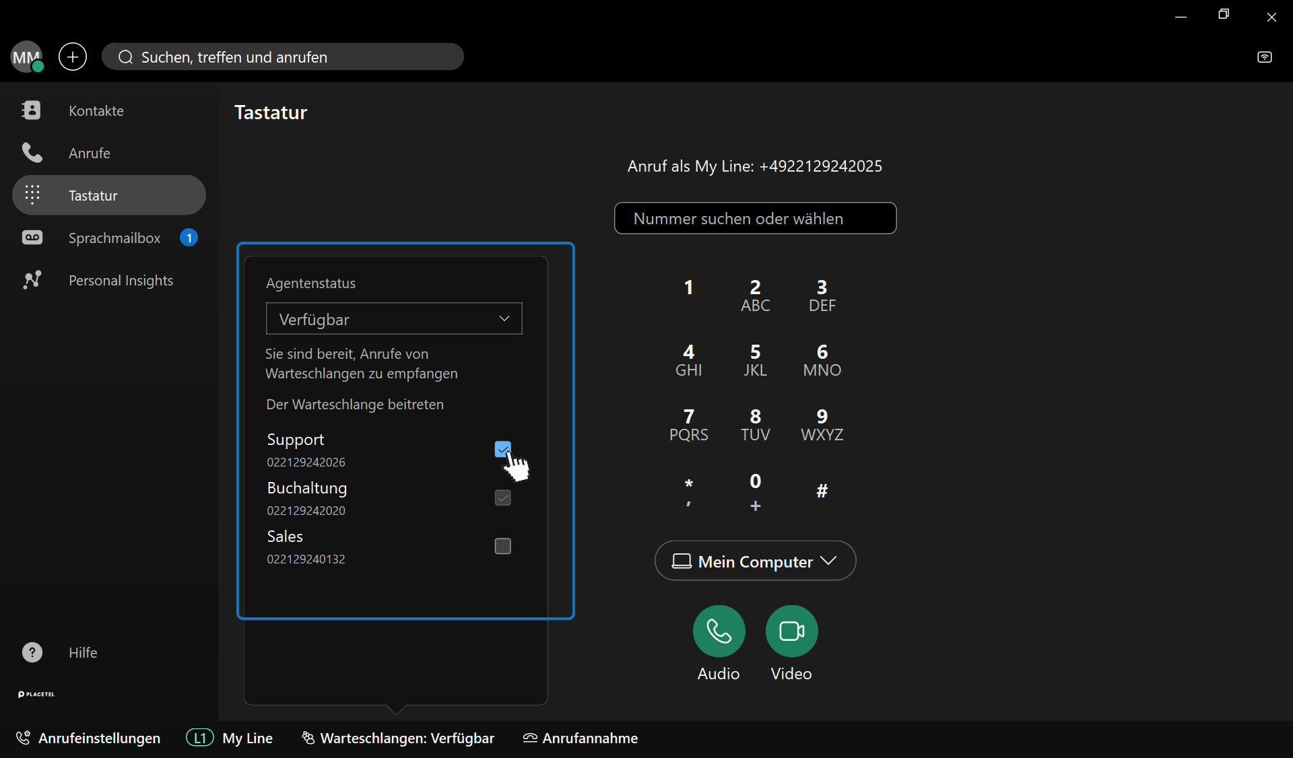Uncheck the Support queue checkbox
Screen dimensions: 1293x758
[x=502, y=449]
